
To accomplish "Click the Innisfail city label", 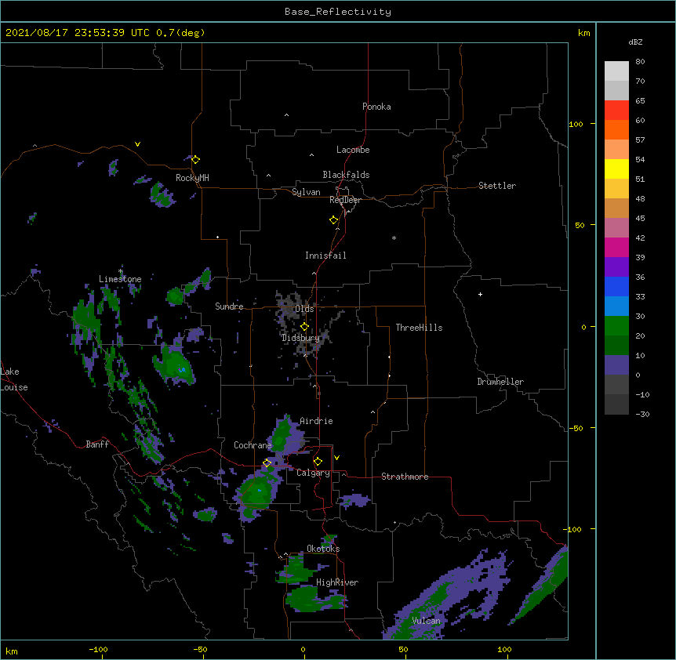I will 325,256.
